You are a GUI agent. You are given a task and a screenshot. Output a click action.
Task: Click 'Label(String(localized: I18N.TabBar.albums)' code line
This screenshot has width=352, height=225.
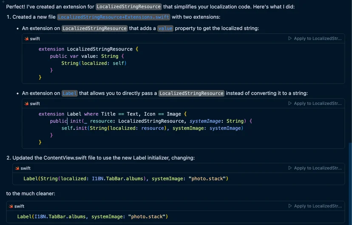(x=126, y=179)
